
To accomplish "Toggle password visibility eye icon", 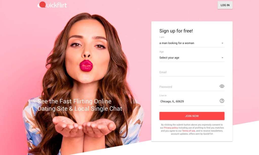I will [x=222, y=86].
